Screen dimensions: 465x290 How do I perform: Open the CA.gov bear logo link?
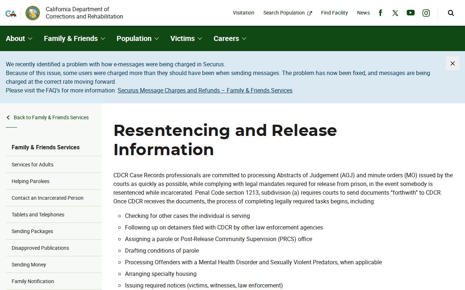11,13
